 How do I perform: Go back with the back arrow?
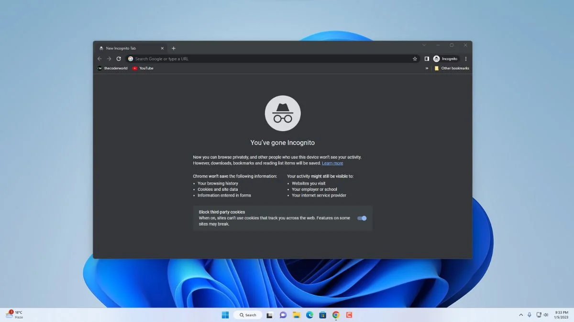pos(99,59)
